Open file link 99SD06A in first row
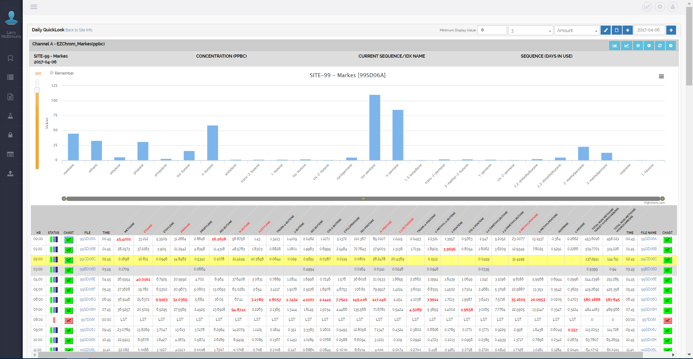This screenshot has width=693, height=359. tap(87, 239)
